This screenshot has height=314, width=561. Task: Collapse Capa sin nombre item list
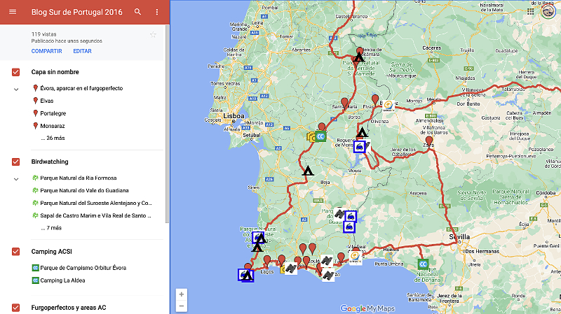tap(16, 90)
